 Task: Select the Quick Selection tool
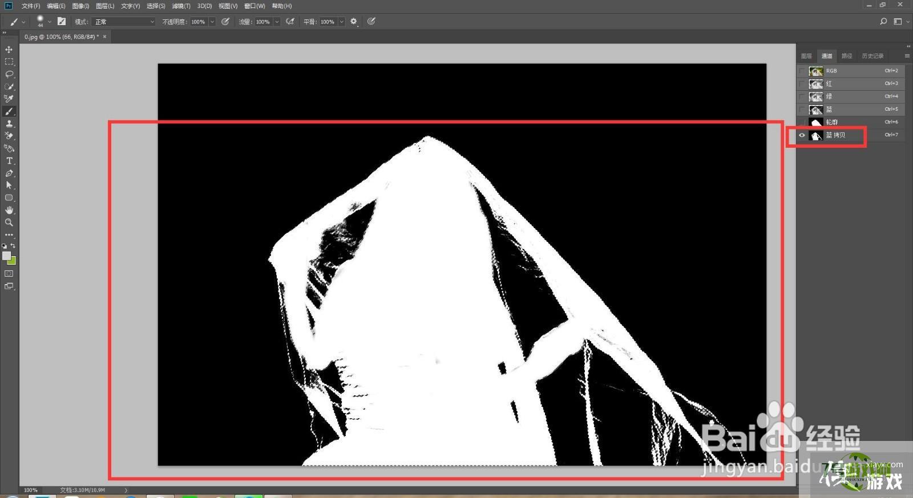pyautogui.click(x=9, y=87)
